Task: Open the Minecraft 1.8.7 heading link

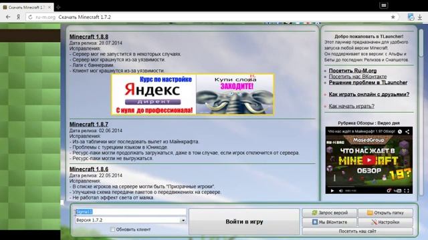Action: 89,125
